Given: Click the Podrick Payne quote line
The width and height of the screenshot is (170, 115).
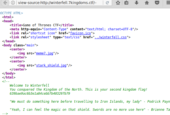Looking at the screenshot, I should click(90, 102).
